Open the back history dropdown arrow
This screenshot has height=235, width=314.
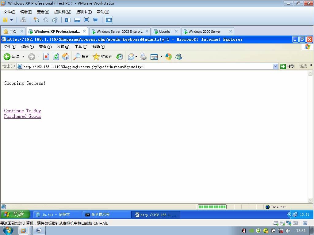click(x=23, y=57)
